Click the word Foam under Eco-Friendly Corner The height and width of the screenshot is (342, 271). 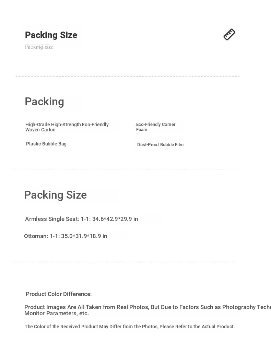click(x=142, y=130)
